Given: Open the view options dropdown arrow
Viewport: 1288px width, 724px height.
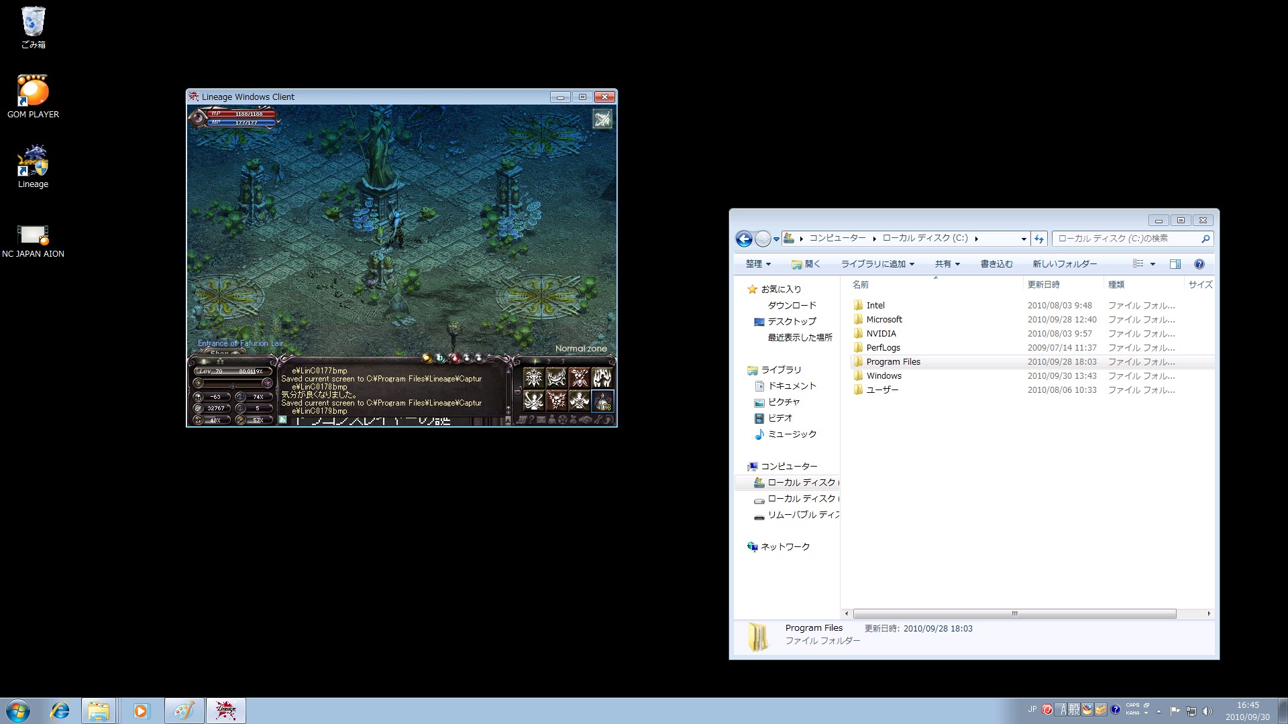Looking at the screenshot, I should [1152, 264].
